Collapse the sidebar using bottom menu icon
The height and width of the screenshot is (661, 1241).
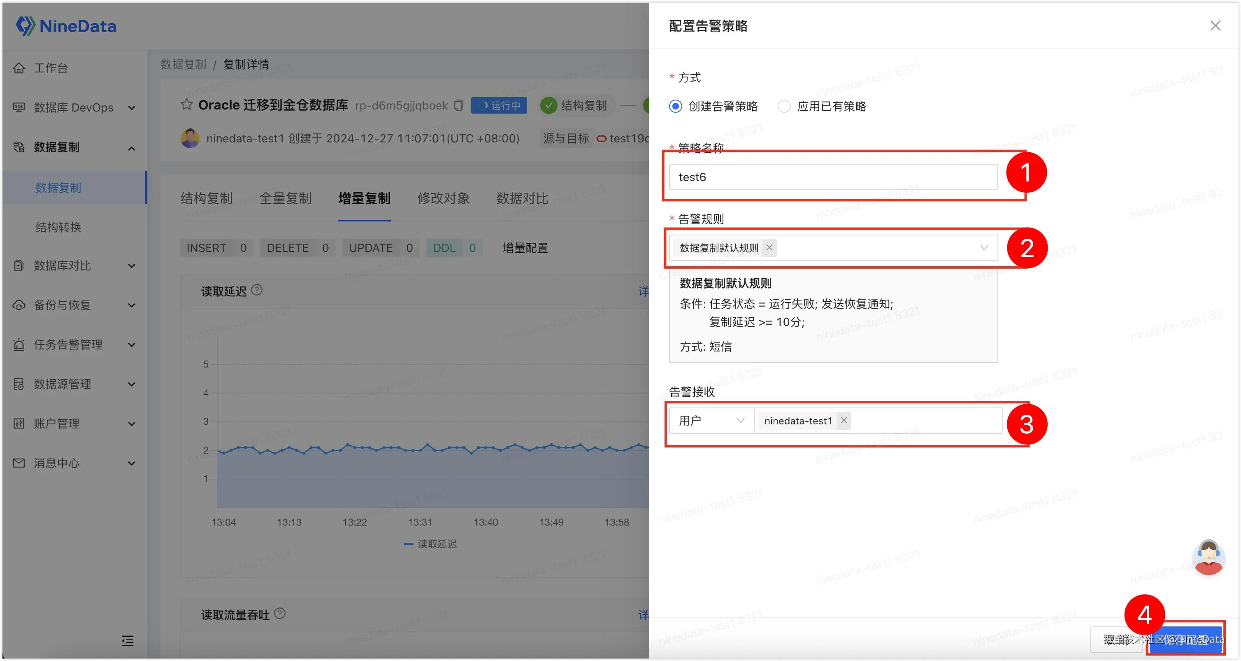coord(127,640)
